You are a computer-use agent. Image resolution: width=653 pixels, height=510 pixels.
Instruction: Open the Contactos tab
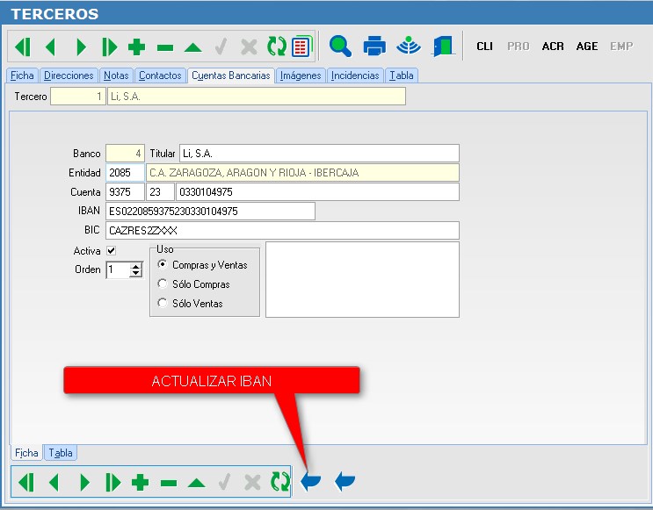[x=160, y=75]
